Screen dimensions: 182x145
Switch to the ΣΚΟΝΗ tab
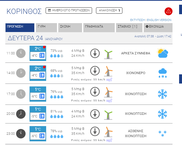[70, 28]
